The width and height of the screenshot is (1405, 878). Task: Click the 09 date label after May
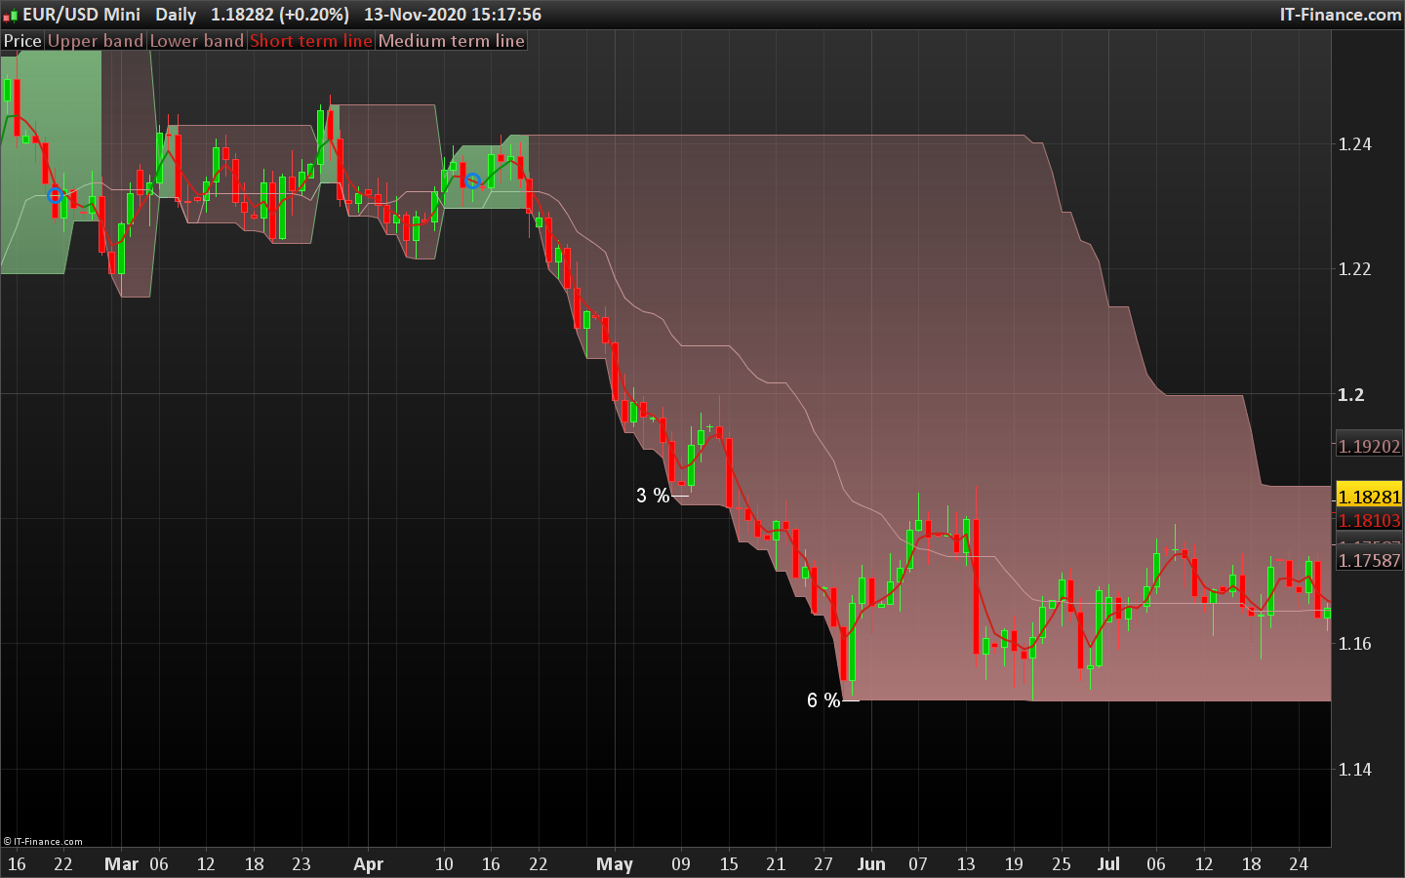[681, 864]
